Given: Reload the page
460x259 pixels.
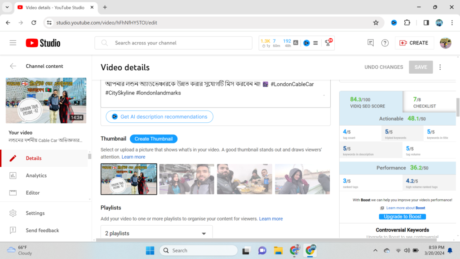Looking at the screenshot, I should click(34, 22).
